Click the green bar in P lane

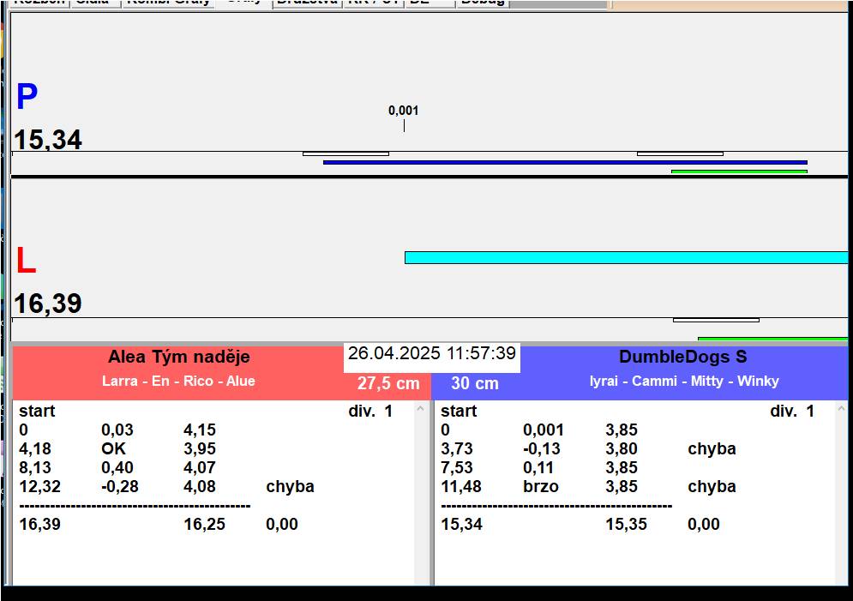738,171
